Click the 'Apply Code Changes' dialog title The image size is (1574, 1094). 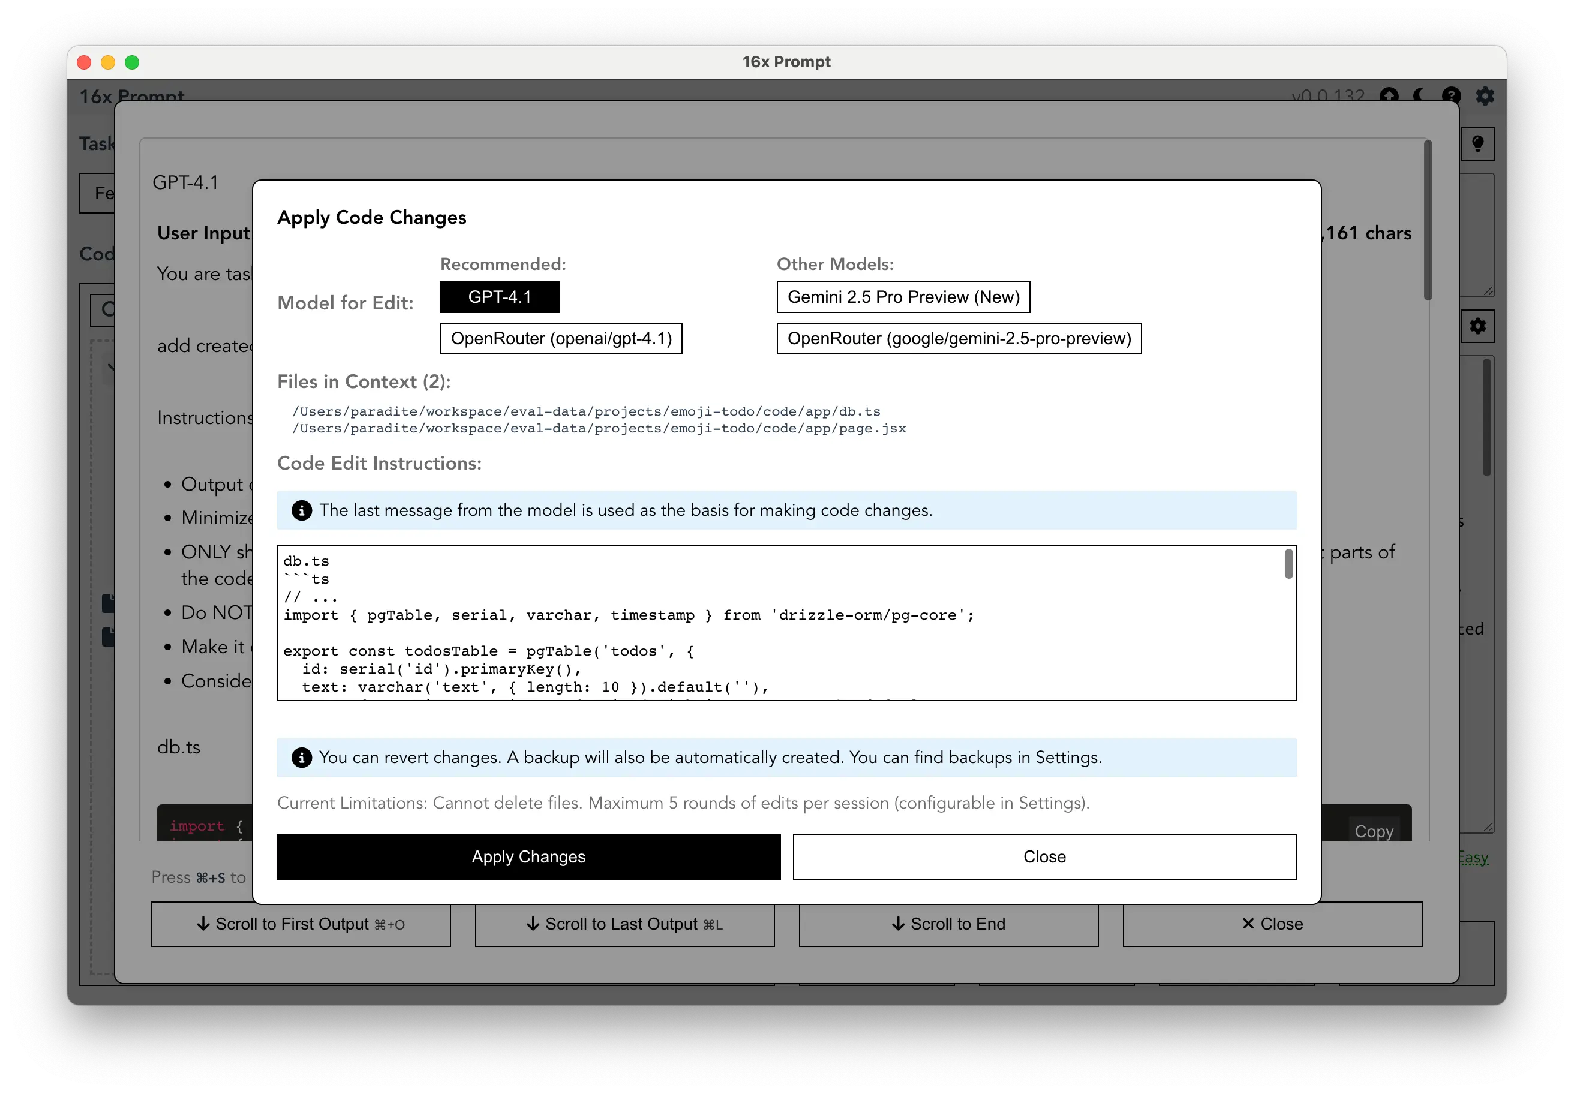[x=371, y=217]
